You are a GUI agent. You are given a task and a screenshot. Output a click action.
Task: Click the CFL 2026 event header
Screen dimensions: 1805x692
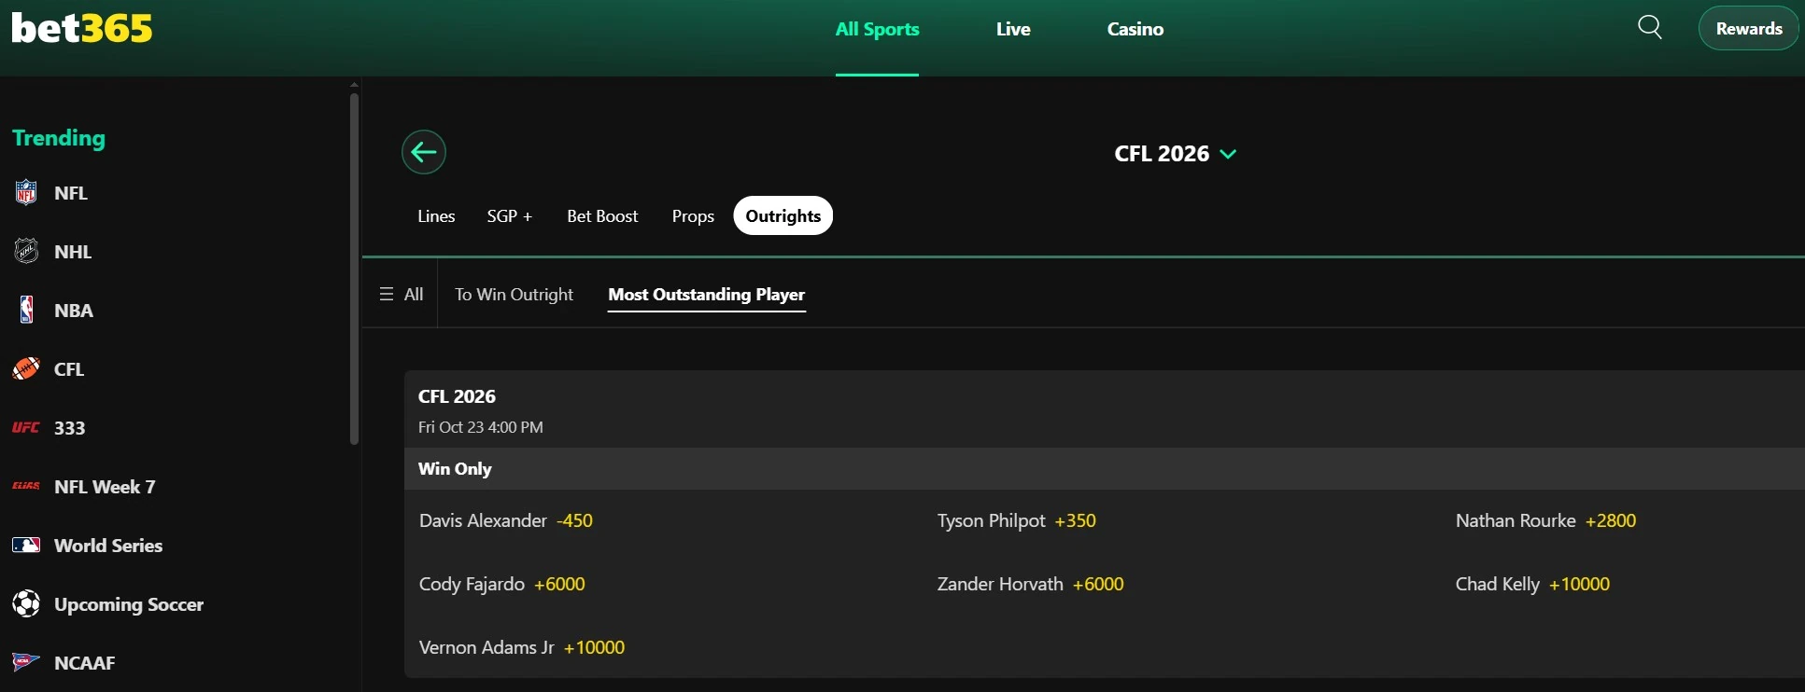[x=1104, y=410]
